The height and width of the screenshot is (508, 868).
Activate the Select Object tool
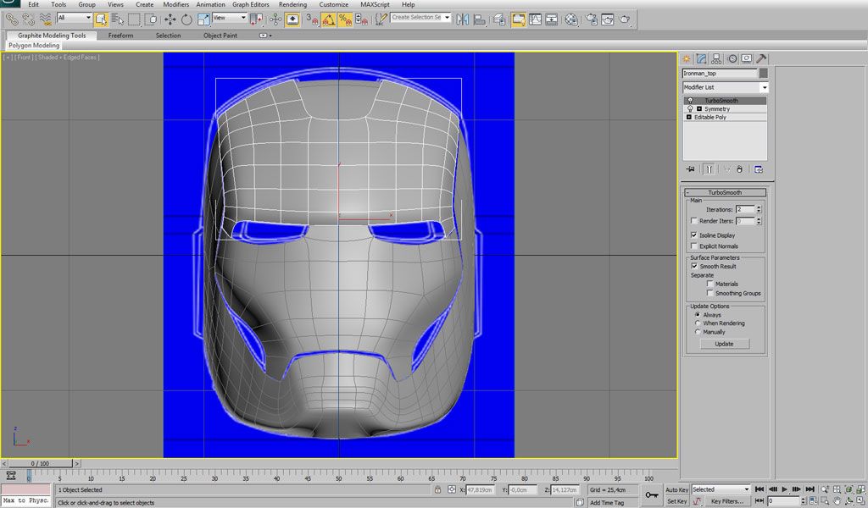point(101,19)
